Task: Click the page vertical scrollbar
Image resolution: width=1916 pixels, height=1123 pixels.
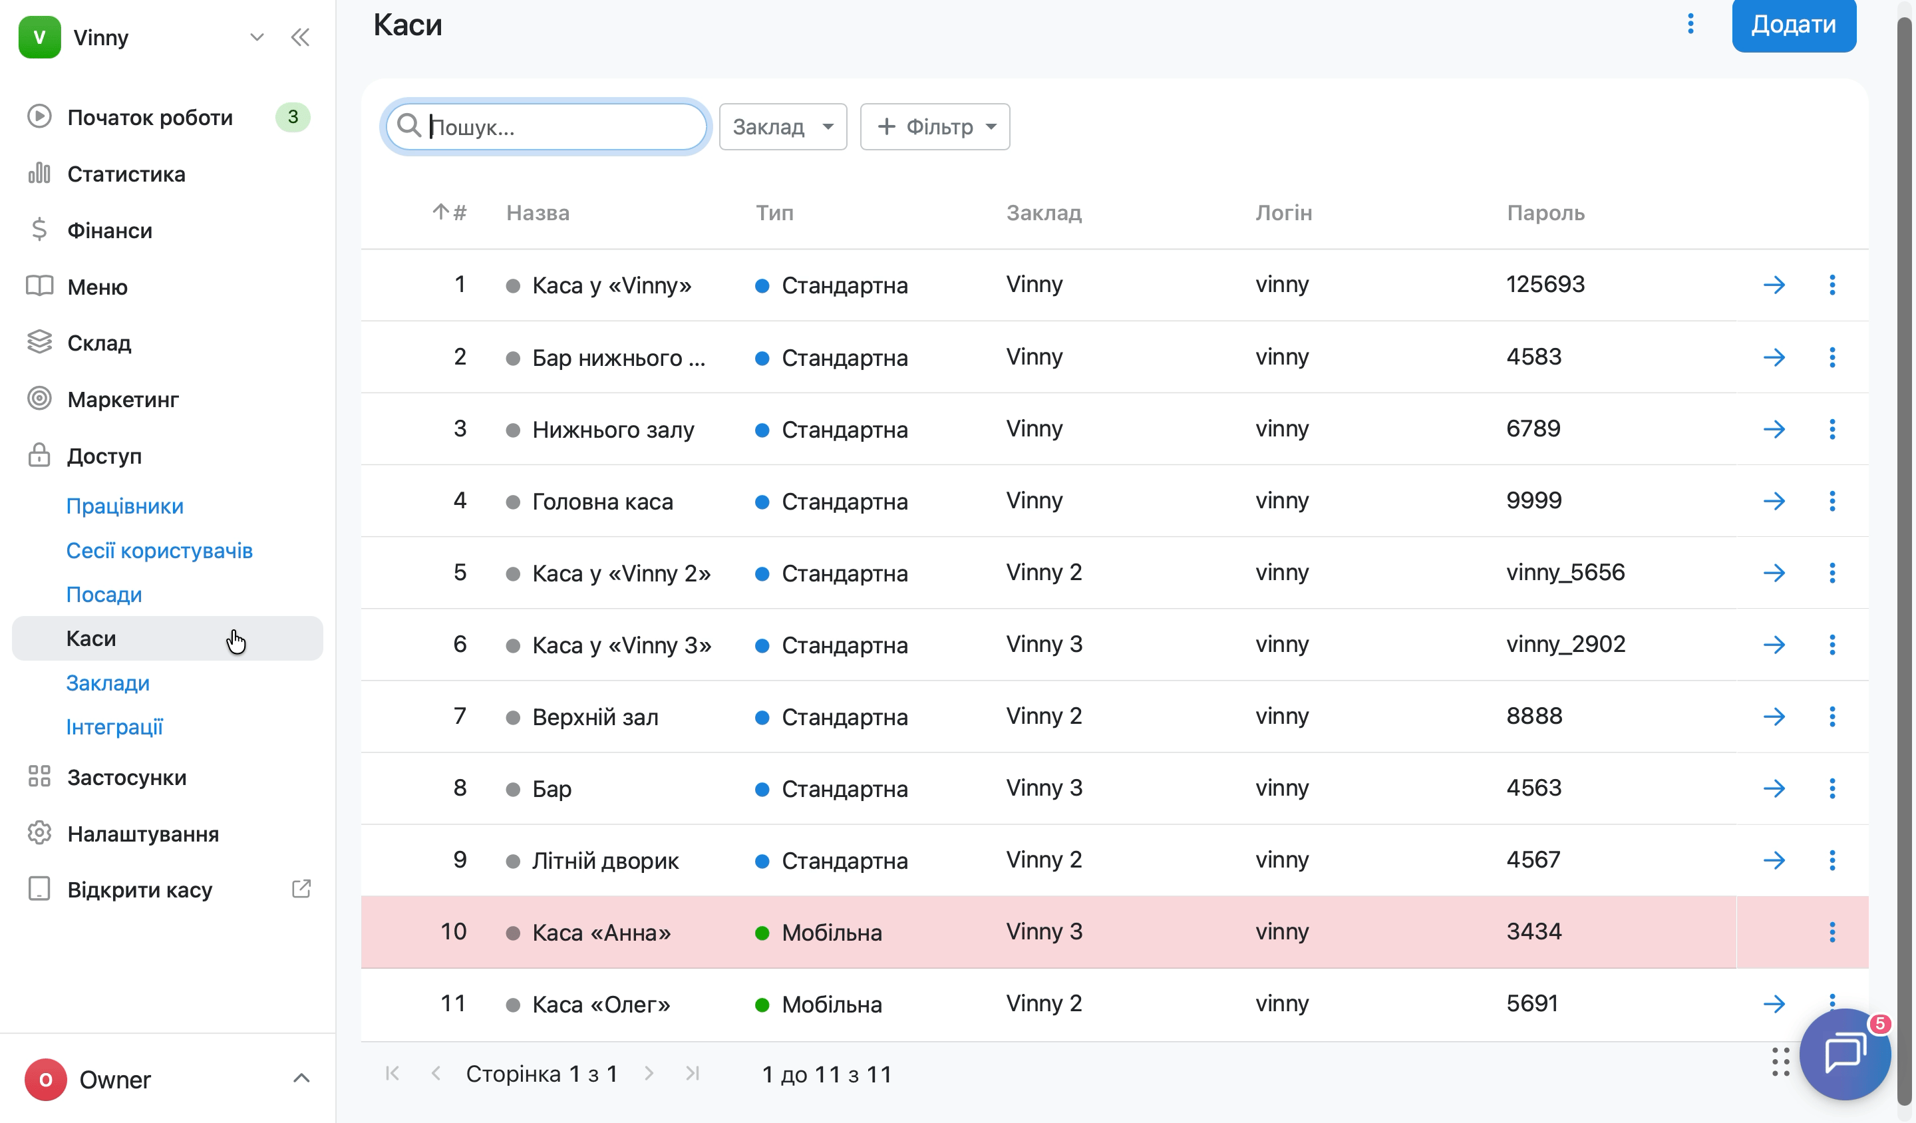Action: tap(1904, 561)
